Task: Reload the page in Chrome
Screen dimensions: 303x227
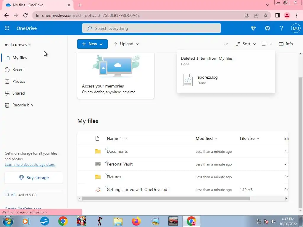Action: pos(25,15)
